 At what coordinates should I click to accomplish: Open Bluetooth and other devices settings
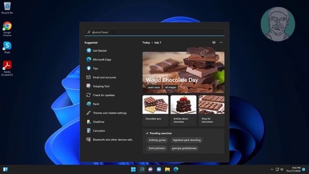point(111,140)
